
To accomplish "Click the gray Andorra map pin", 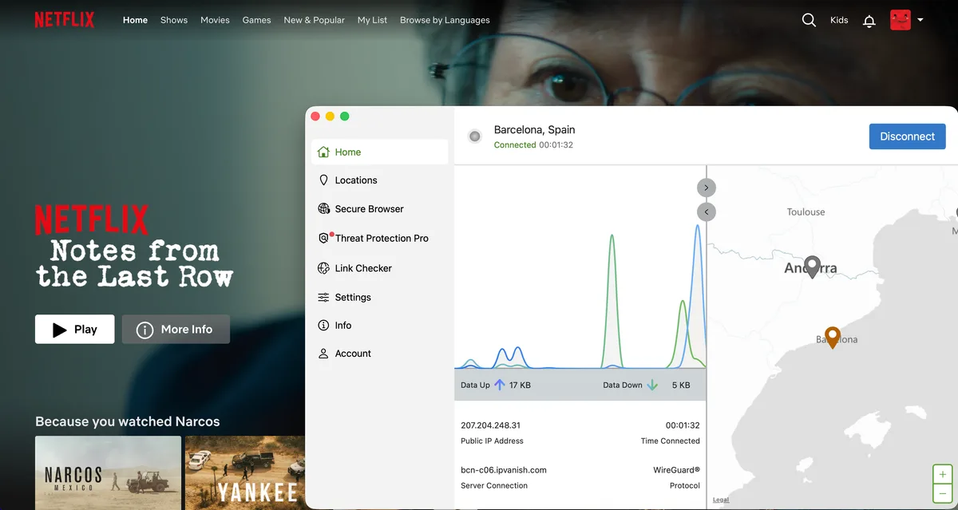I will tap(812, 267).
